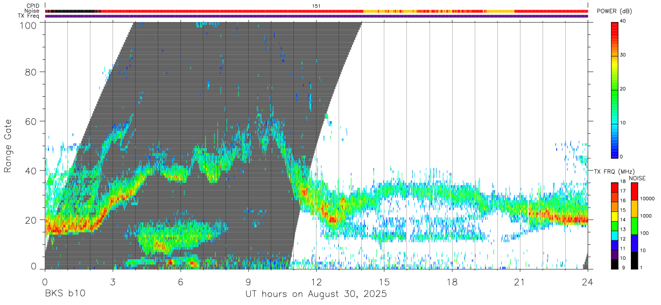The image size is (661, 305).
Task: Click the CPID label
Action: pos(32,6)
